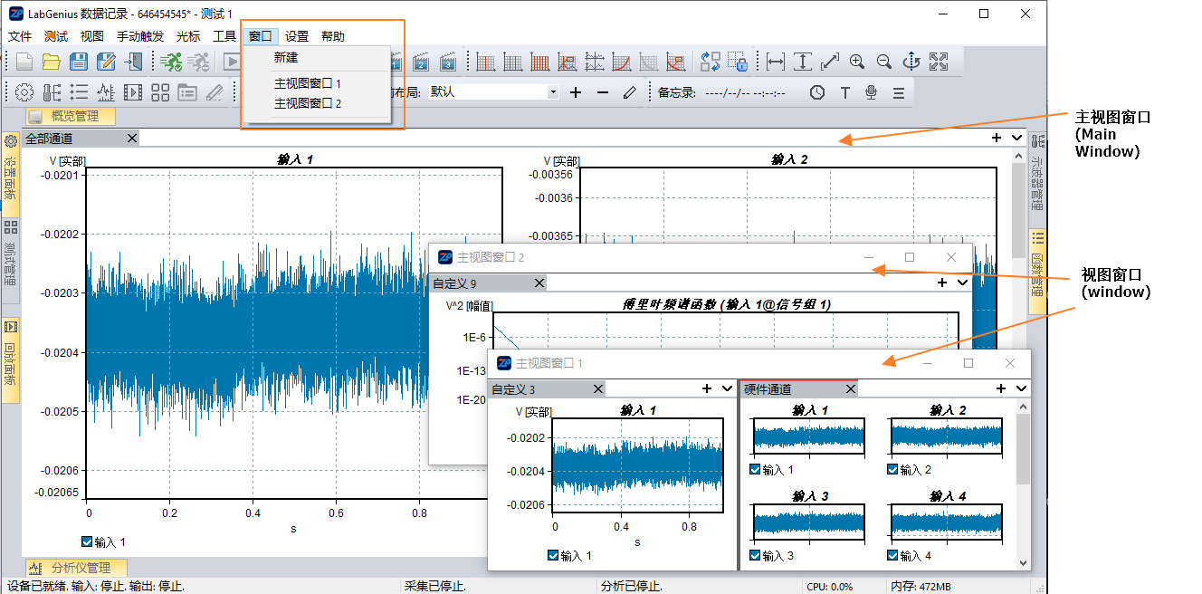Screen dimensions: 1202x594
Task: Click the full-screen expand arrows icon
Action: click(x=939, y=62)
